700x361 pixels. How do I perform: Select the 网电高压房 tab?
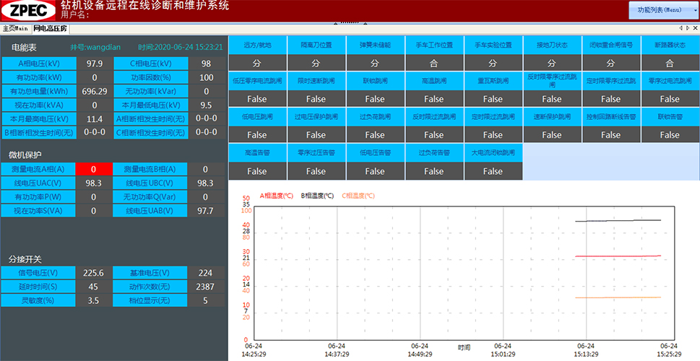50,29
